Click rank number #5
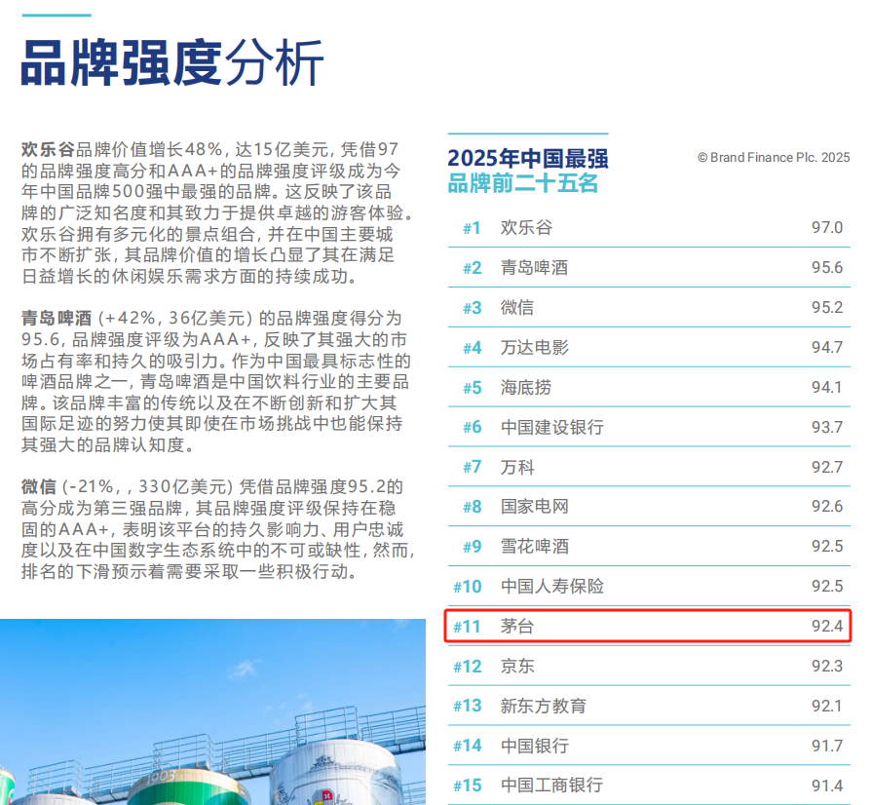 (x=473, y=388)
